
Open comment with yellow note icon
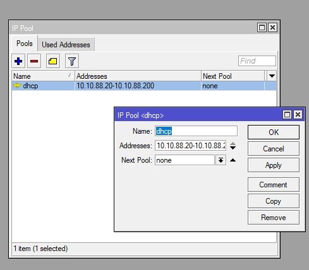pyautogui.click(x=53, y=61)
